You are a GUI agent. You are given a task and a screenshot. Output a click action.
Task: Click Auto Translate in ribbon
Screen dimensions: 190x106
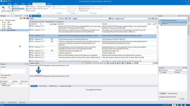click(x=31, y=11)
